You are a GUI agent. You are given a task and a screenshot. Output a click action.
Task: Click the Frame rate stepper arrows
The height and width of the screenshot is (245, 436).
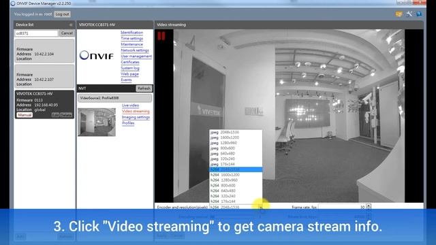click(x=369, y=207)
